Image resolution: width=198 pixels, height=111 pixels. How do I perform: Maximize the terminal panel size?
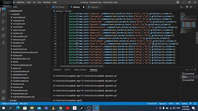[192, 70]
